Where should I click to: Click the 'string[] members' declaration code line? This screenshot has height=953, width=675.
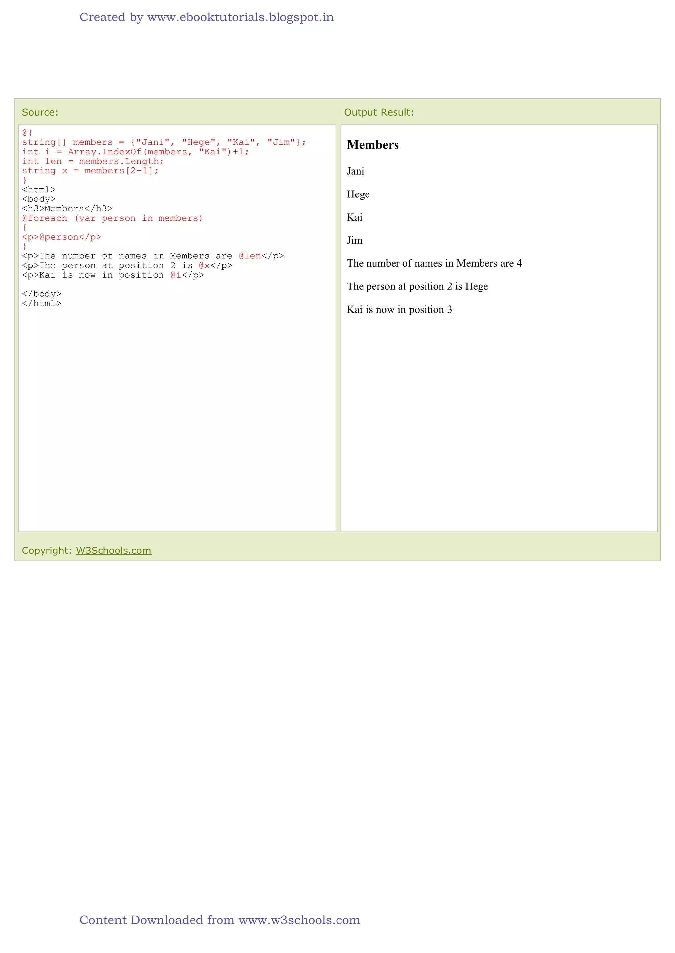(164, 142)
